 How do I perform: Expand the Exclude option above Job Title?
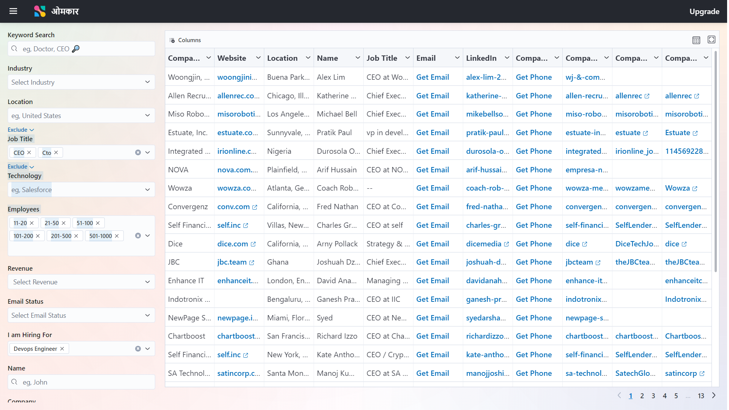21,130
